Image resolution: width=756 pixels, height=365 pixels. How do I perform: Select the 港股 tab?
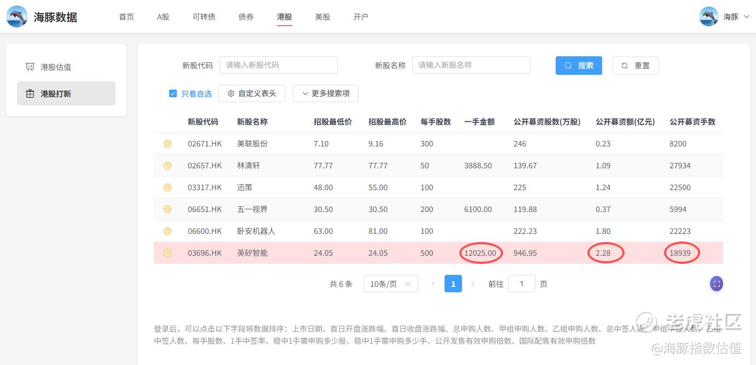285,17
